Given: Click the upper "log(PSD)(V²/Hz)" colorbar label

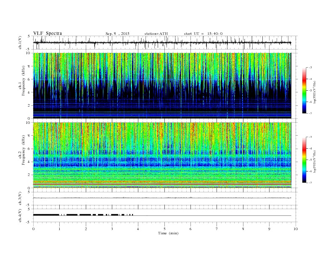Looking at the screenshot, I should pyautogui.click(x=314, y=92).
